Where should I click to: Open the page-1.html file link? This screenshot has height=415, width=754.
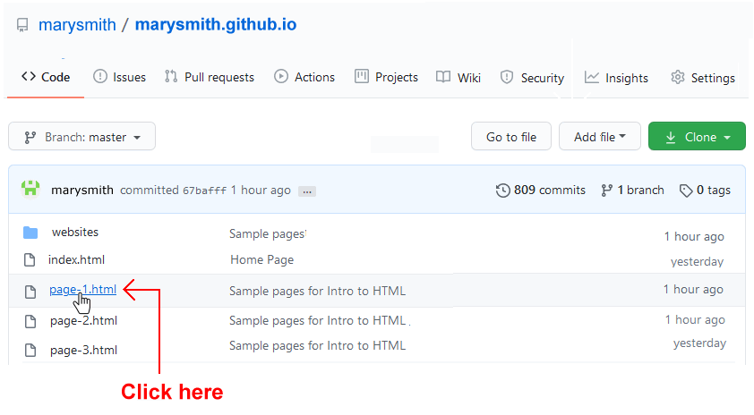point(82,289)
